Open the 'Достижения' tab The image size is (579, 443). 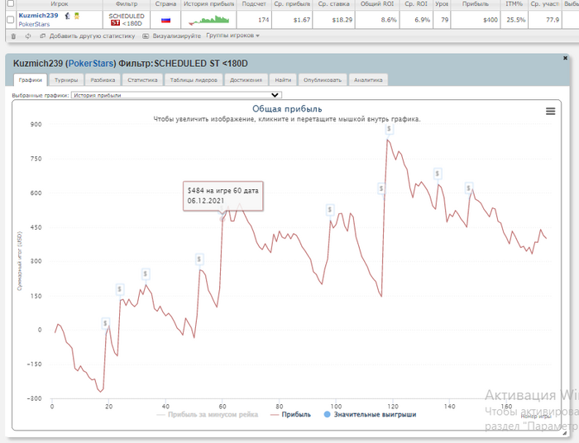246,79
